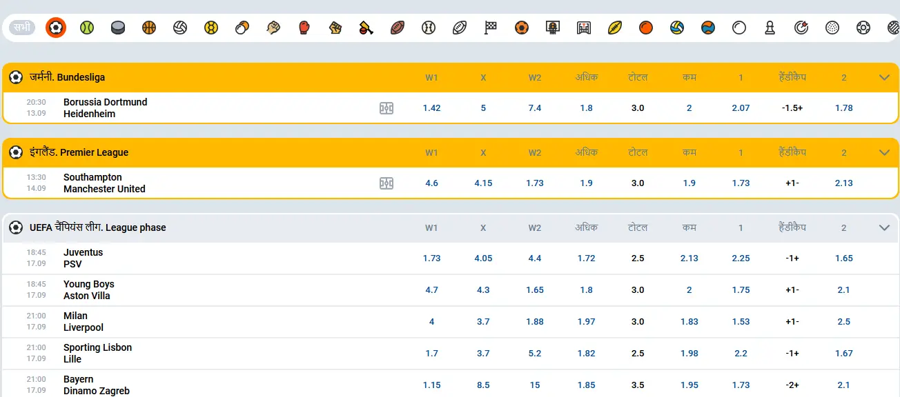Collapse the Bundesliga section chevron

click(884, 77)
